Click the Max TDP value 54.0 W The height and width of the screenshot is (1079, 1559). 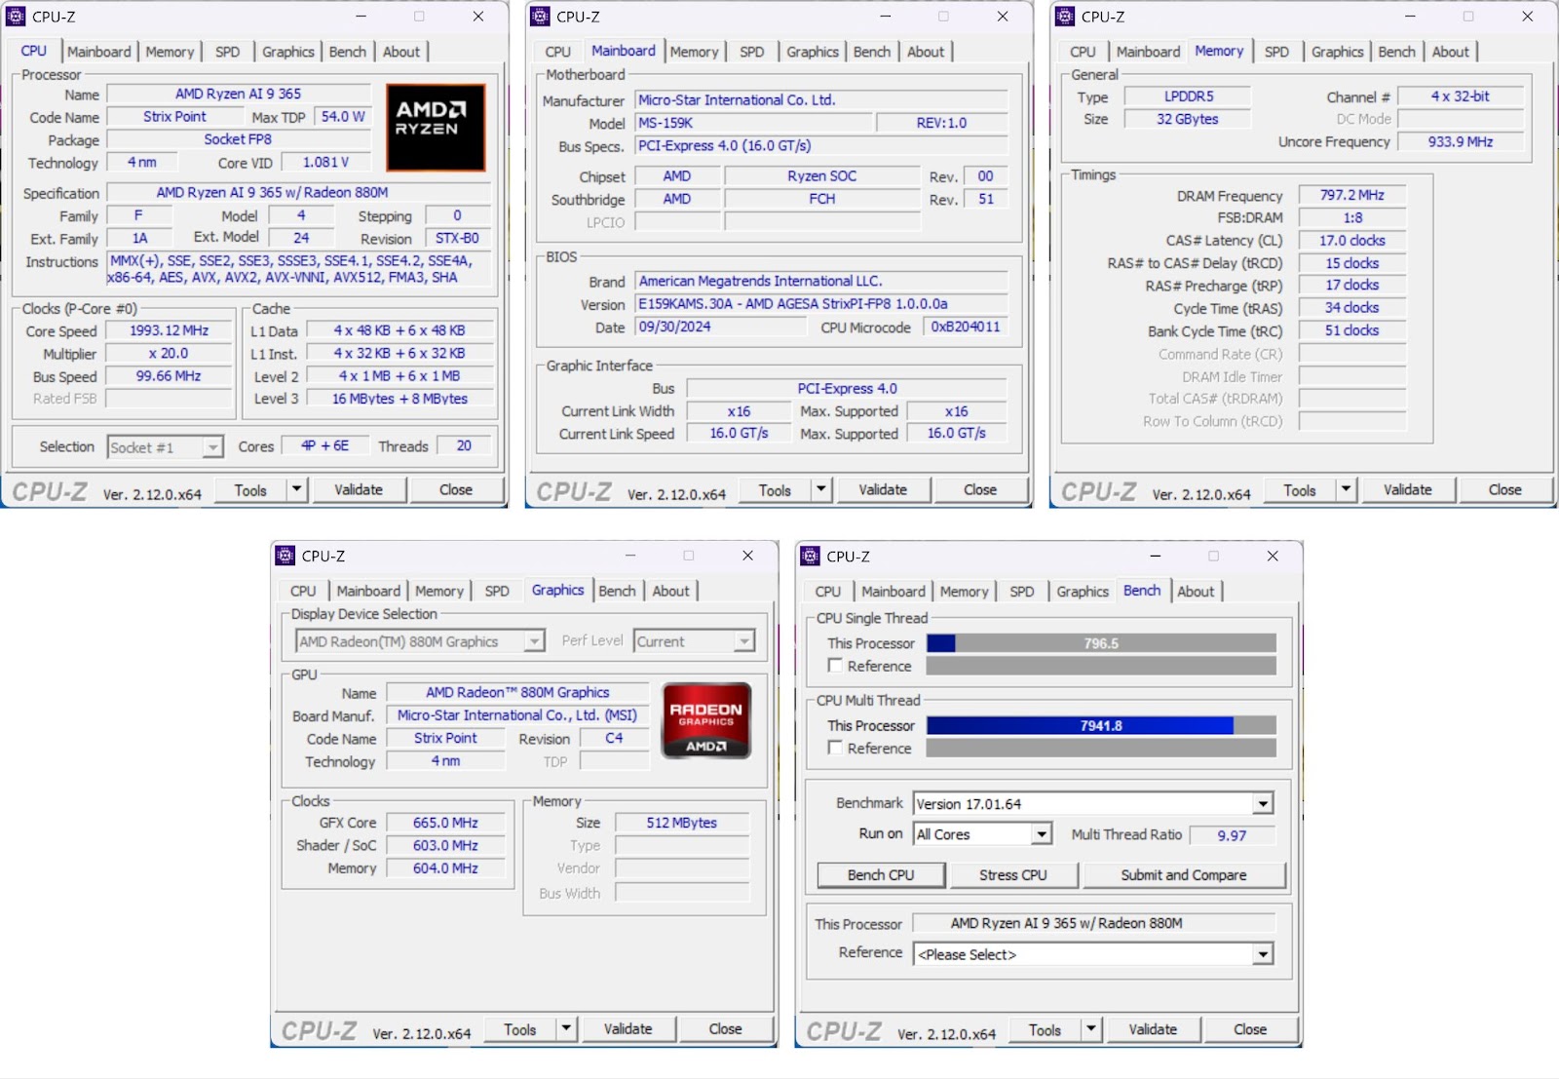343,117
